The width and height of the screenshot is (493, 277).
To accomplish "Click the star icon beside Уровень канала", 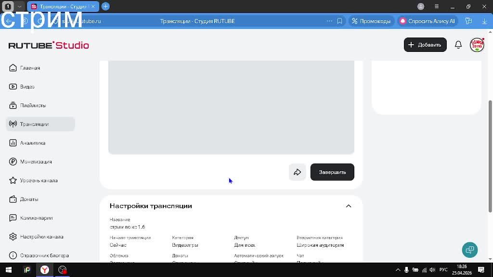I will click(x=13, y=180).
